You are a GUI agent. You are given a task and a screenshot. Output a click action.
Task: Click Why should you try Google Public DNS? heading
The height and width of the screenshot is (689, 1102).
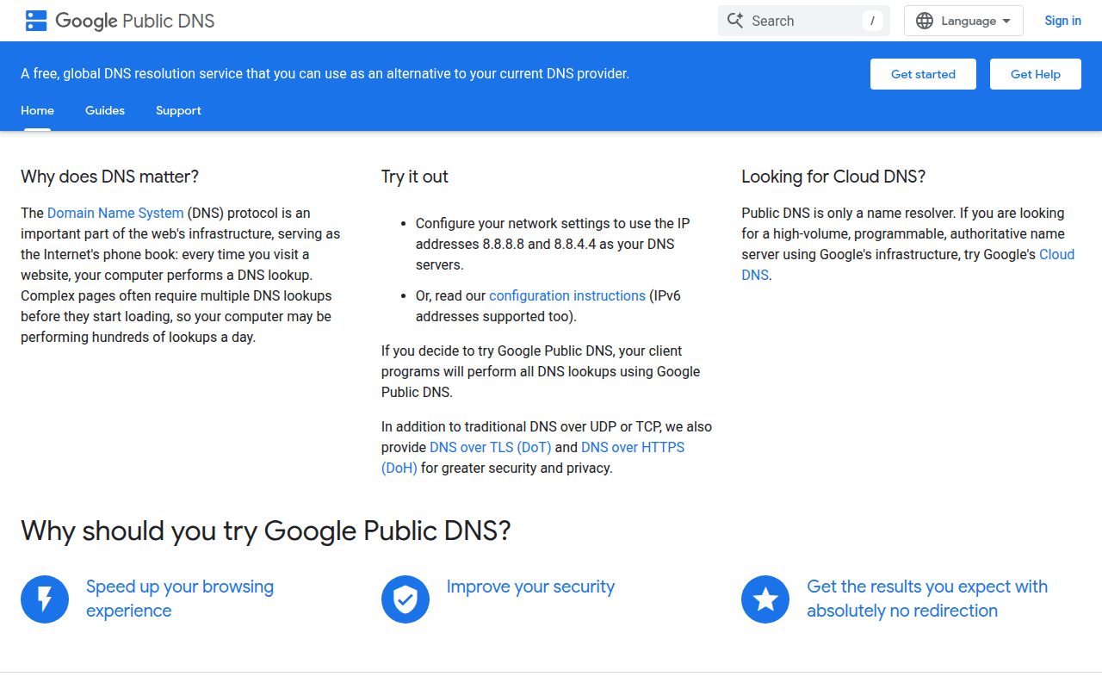[266, 531]
